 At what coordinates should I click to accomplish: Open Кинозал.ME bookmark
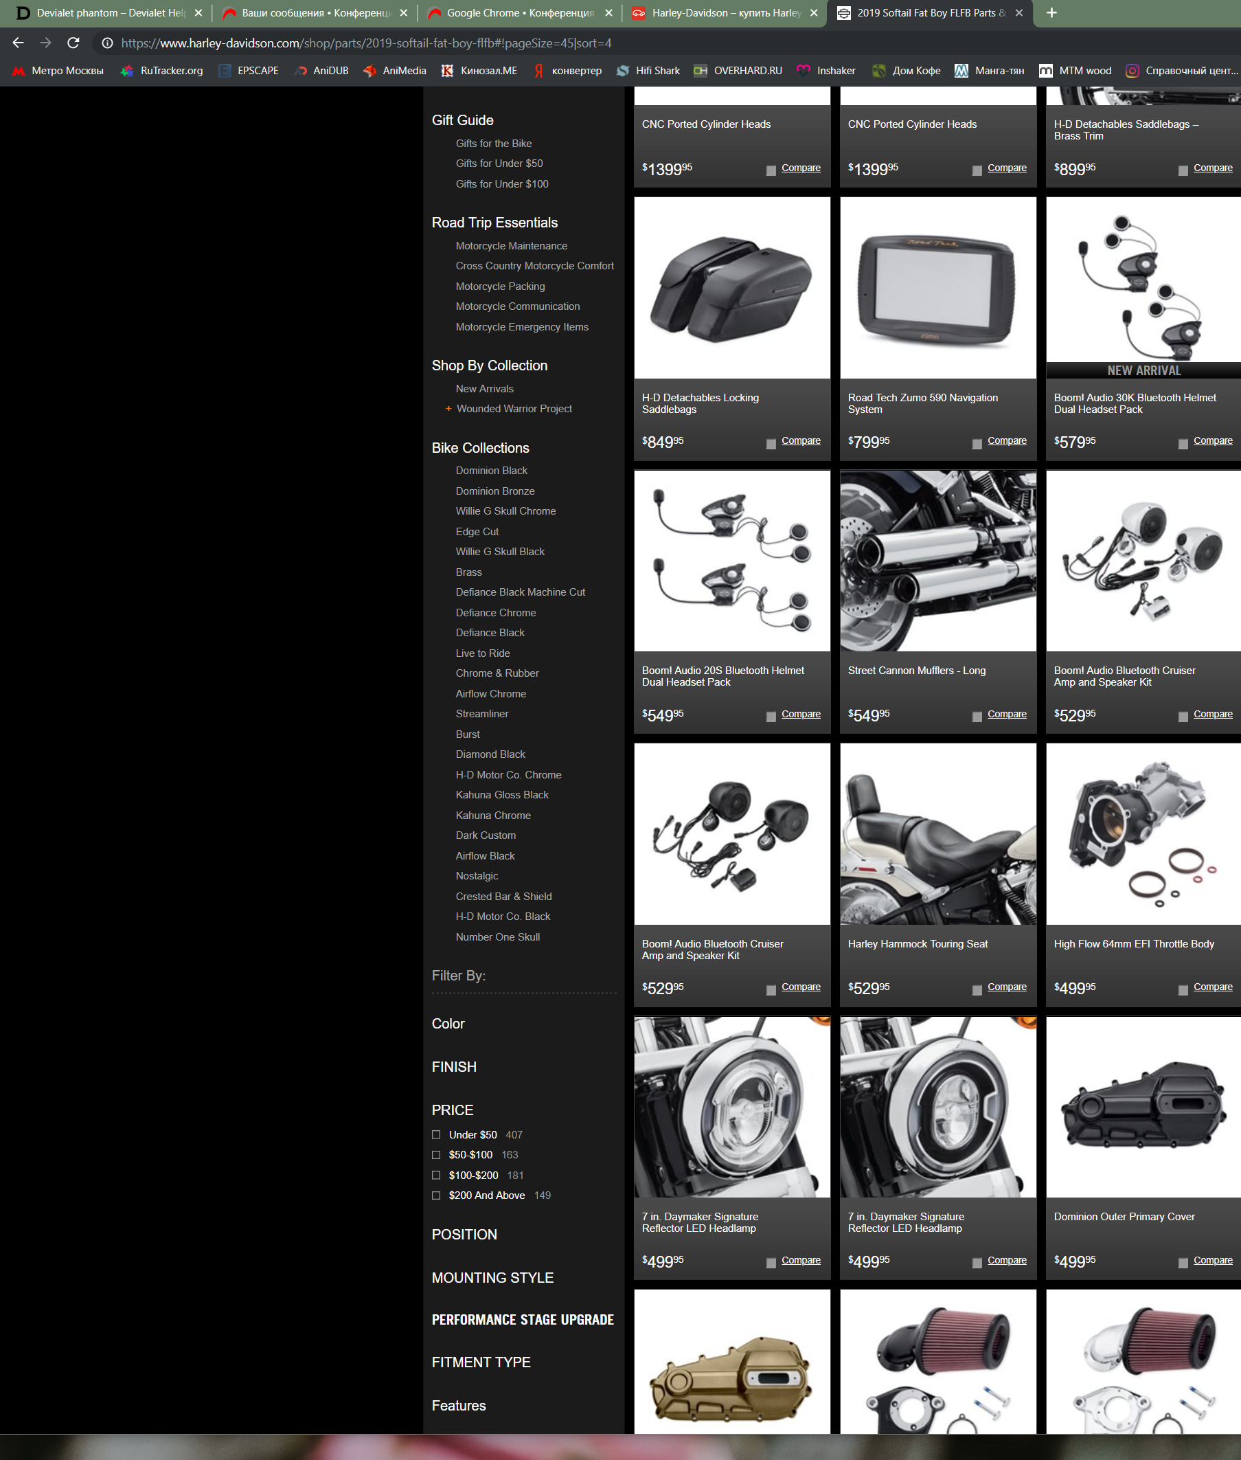pyautogui.click(x=479, y=70)
